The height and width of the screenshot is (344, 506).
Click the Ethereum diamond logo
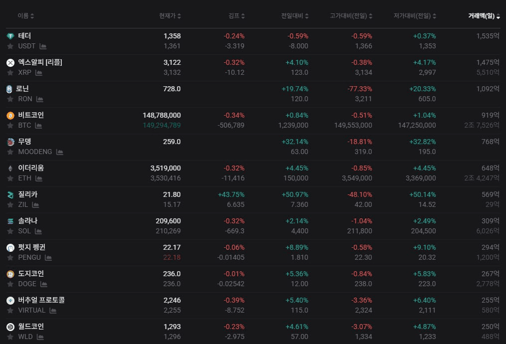10,169
